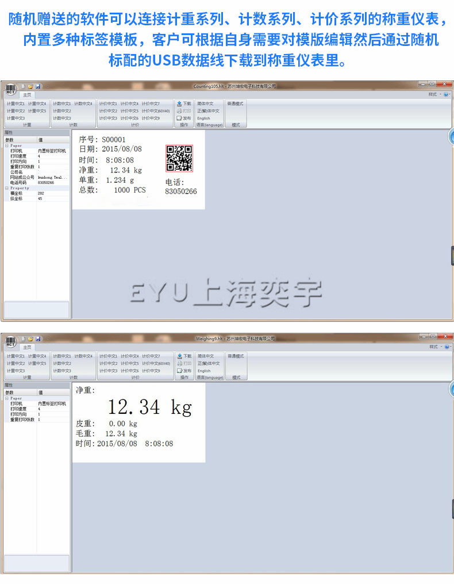Click the blue help icon in the Counting105 window
Viewport: 454px width, 584px height.
pos(447,94)
